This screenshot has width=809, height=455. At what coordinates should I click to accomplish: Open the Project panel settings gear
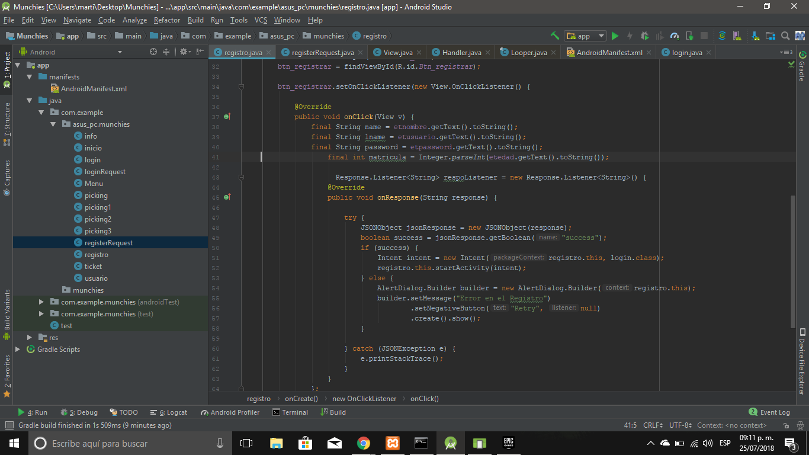coord(185,52)
